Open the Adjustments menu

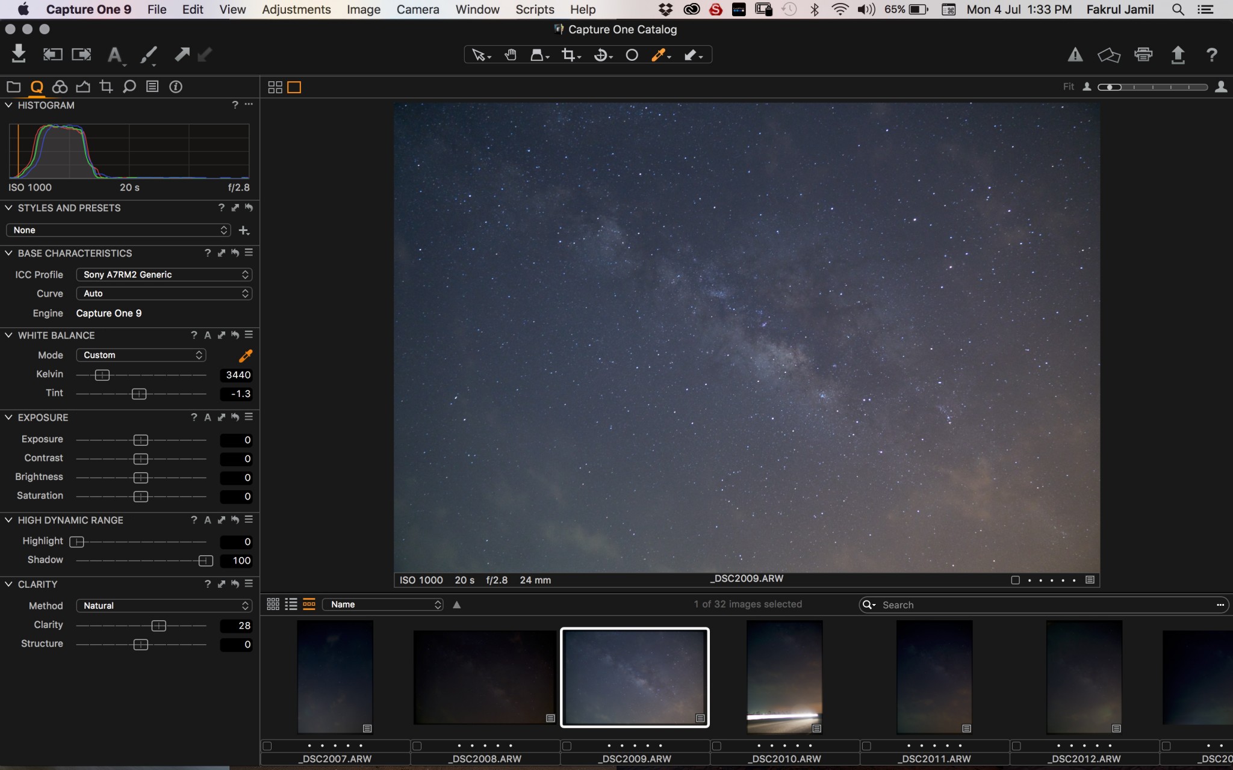(296, 10)
